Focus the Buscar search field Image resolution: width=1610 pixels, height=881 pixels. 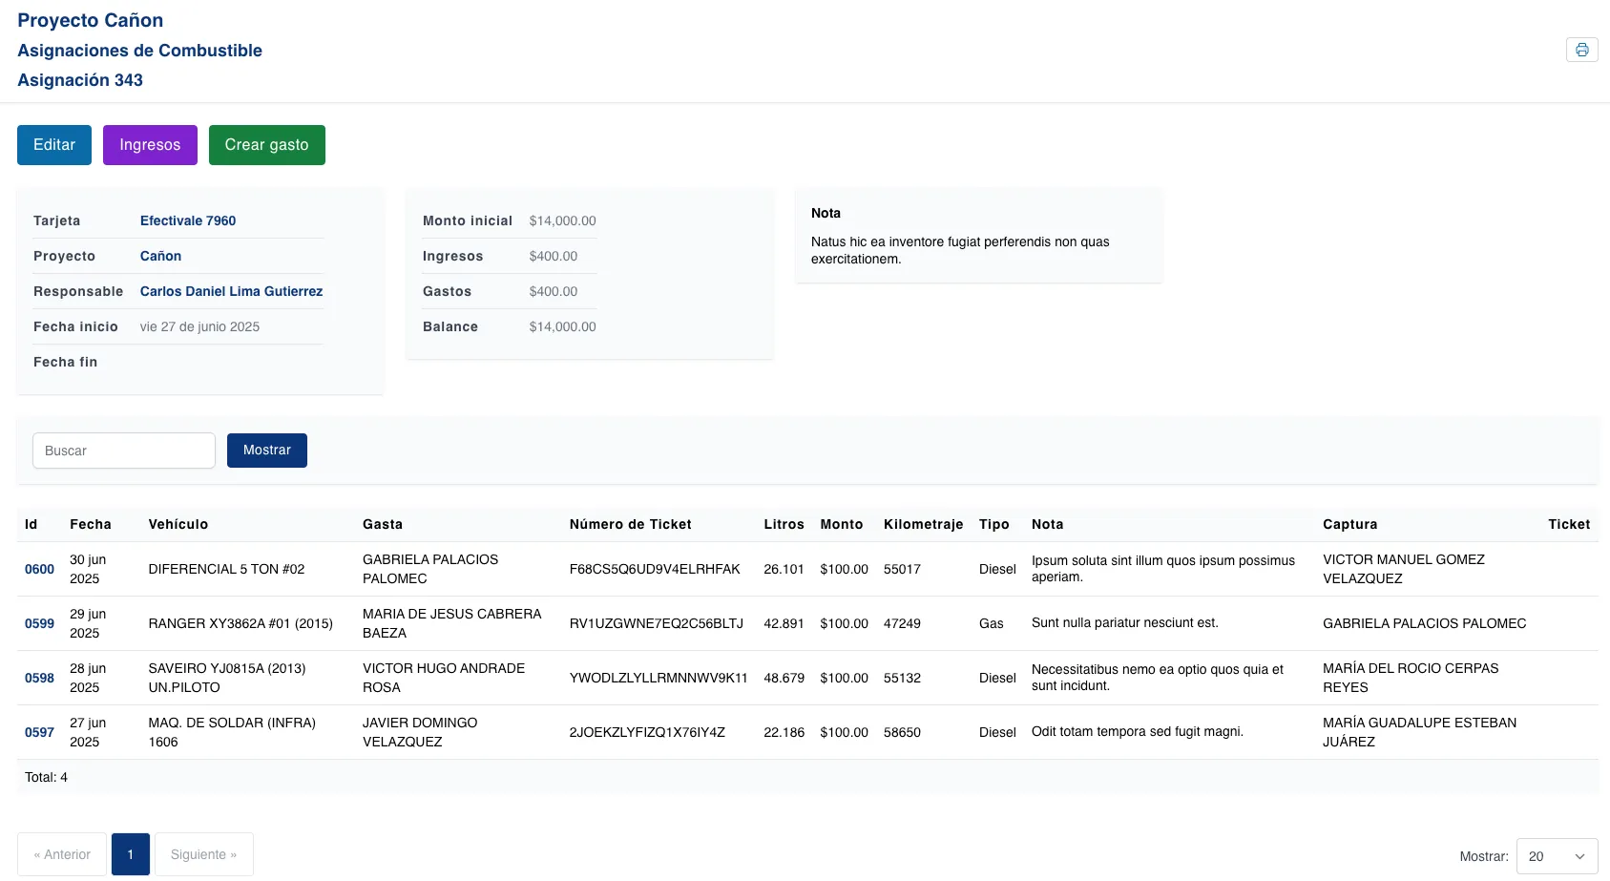124,451
